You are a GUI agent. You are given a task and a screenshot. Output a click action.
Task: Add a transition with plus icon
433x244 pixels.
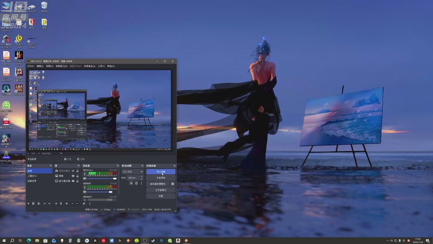131,183
